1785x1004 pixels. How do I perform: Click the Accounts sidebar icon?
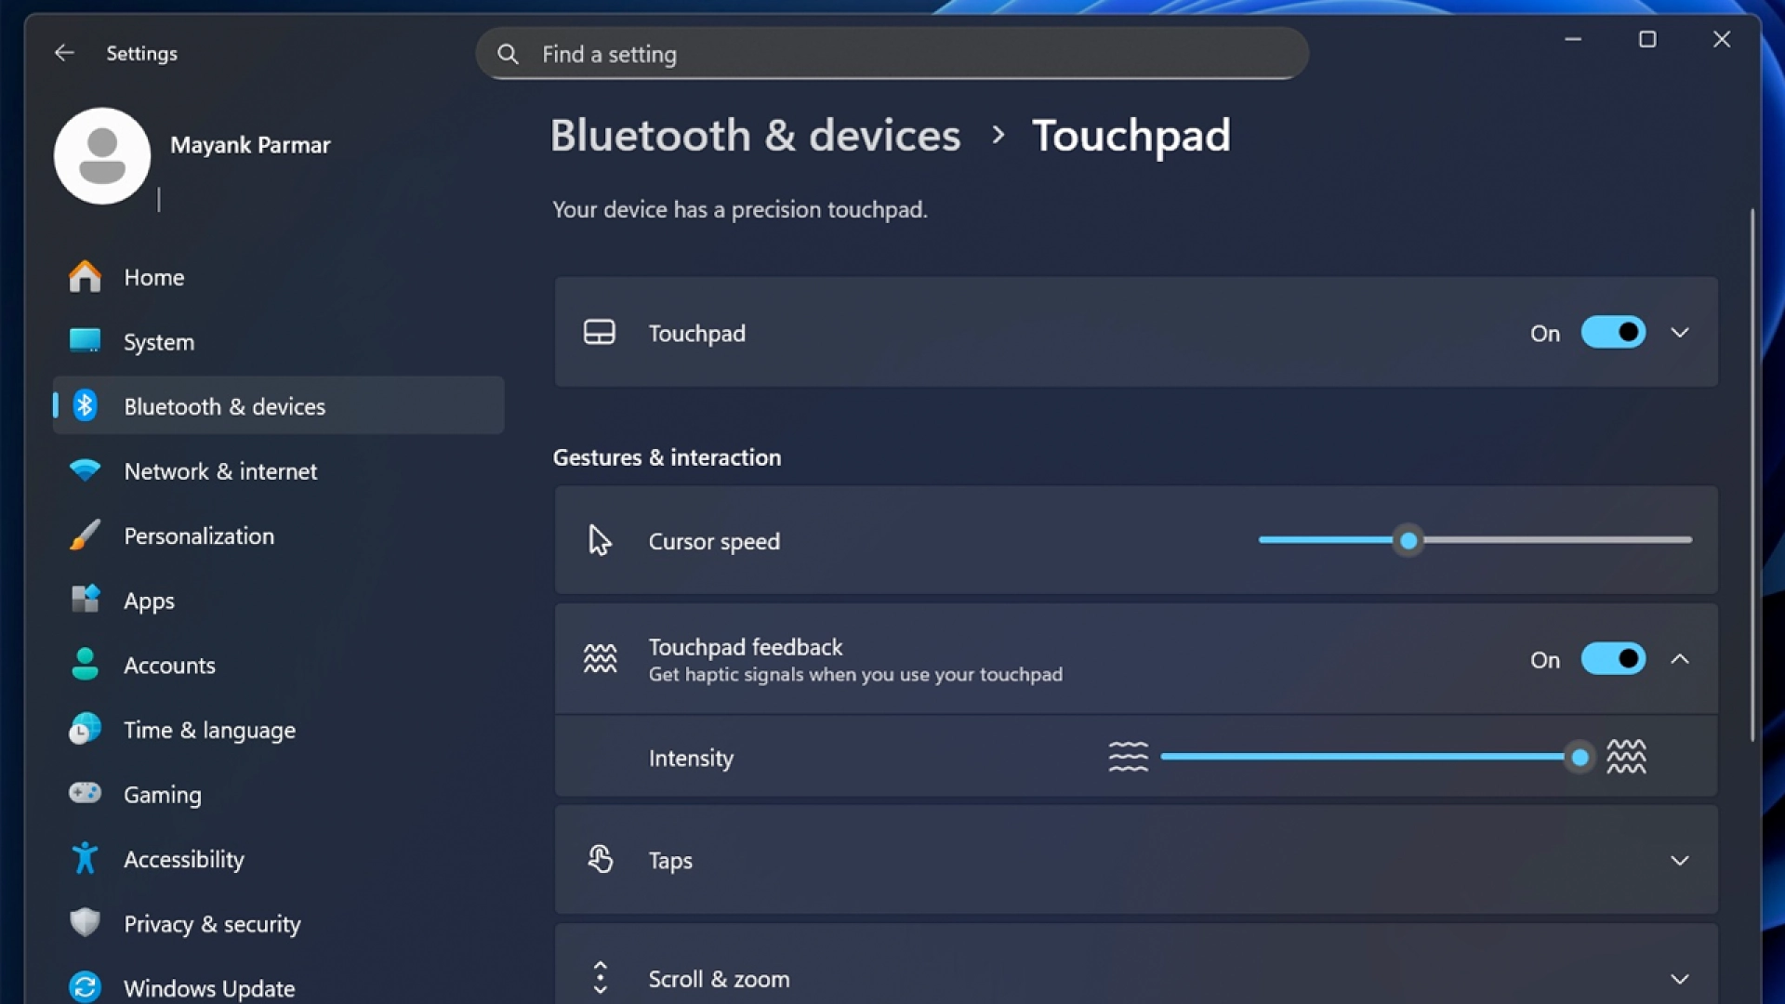coord(85,665)
